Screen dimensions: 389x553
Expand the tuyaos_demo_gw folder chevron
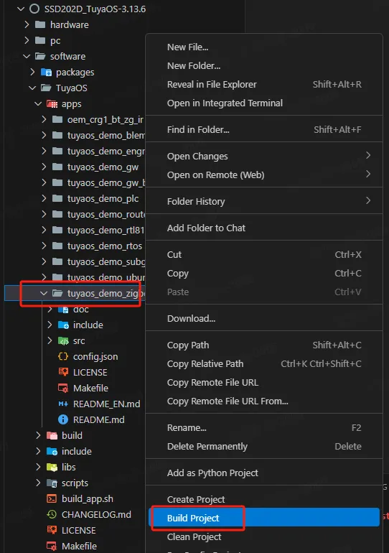click(x=44, y=167)
